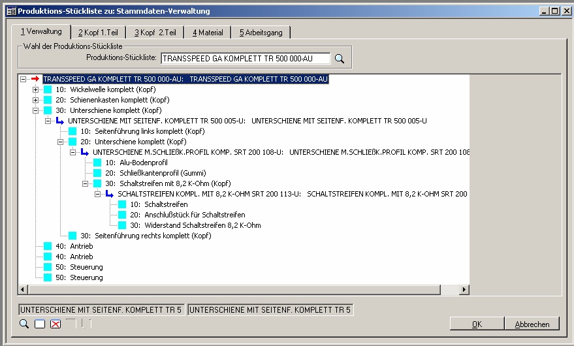Click cyan square of 30: Widerstand Schaltstreifen
Viewport: 574px width, 346px height.
(122, 225)
